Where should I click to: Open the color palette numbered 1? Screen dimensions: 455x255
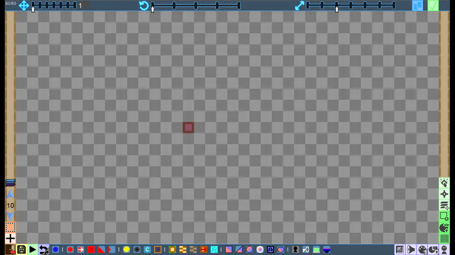point(422,249)
